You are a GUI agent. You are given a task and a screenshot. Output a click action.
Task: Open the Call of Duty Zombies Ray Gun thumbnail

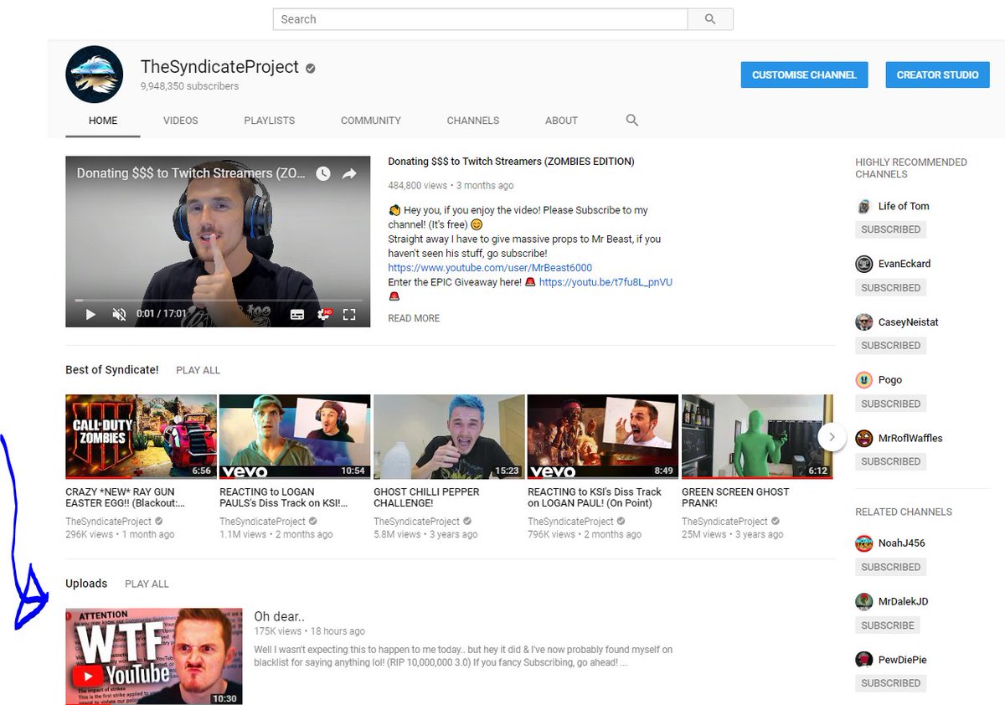coord(141,436)
